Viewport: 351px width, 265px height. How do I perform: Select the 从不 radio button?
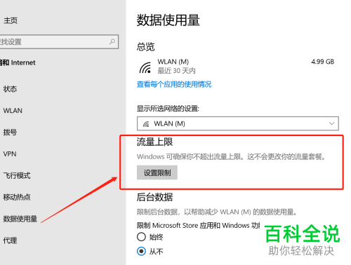pyautogui.click(x=141, y=251)
